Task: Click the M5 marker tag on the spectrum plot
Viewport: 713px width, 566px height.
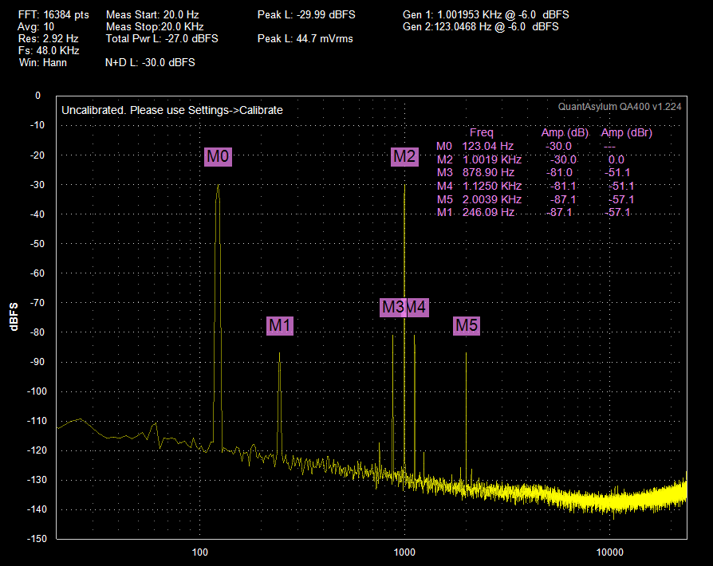Action: pos(467,325)
